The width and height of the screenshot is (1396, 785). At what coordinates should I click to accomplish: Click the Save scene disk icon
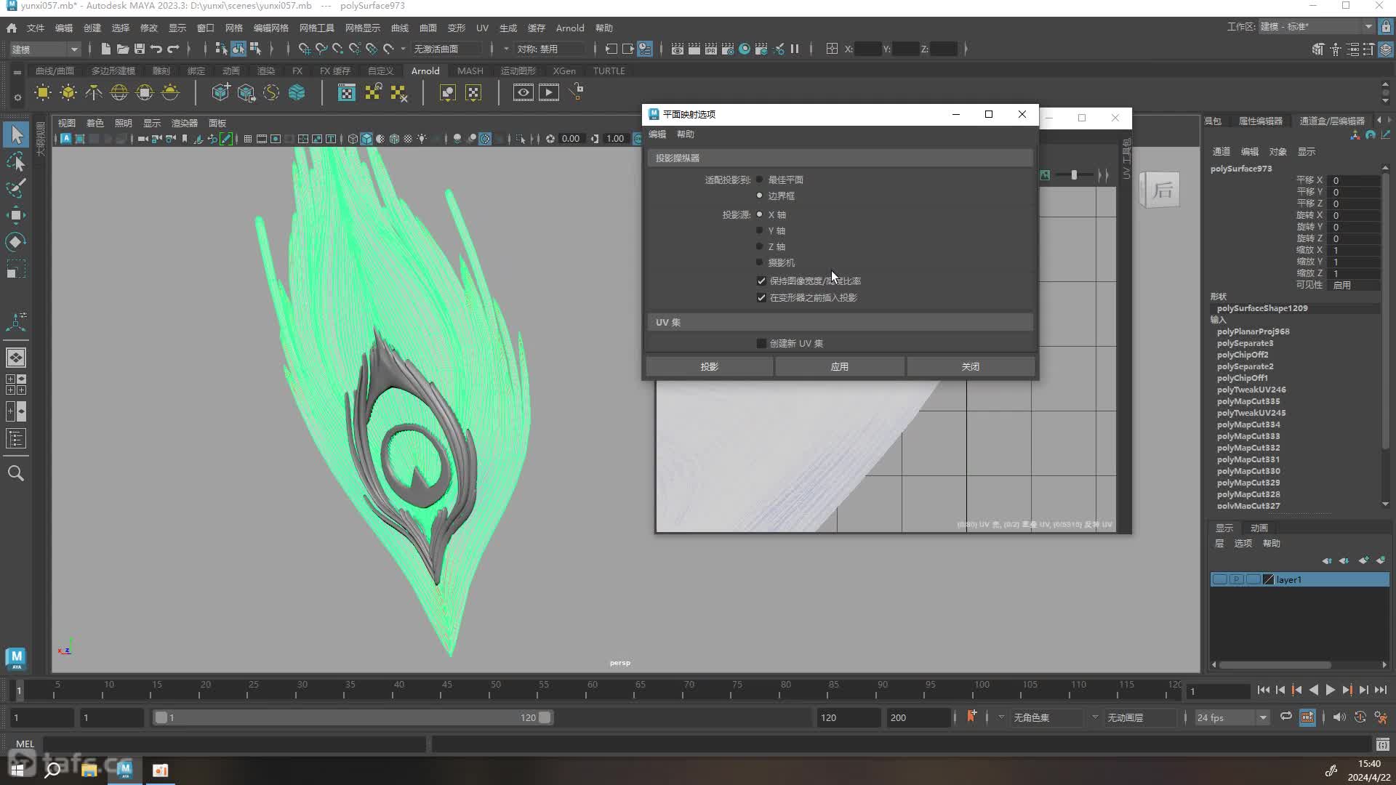[140, 49]
